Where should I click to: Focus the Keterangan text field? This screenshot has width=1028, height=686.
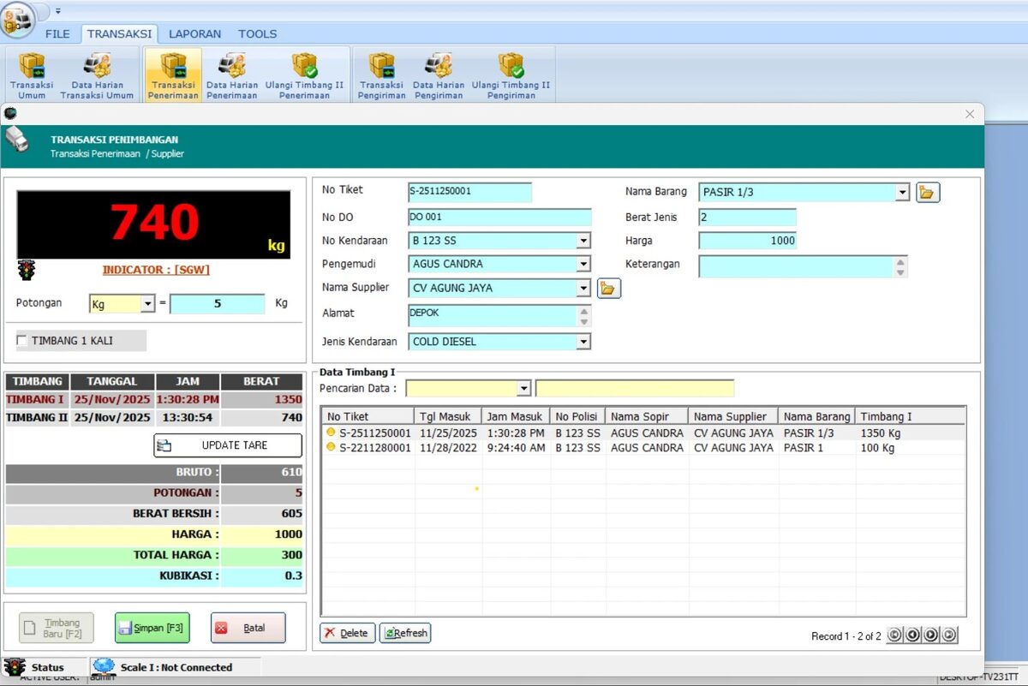(x=796, y=267)
